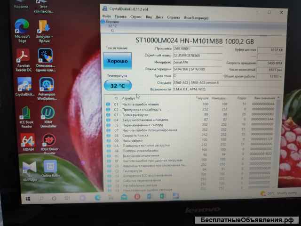
Task: Open IObit Uninstaller desktop icon
Action: point(48,117)
